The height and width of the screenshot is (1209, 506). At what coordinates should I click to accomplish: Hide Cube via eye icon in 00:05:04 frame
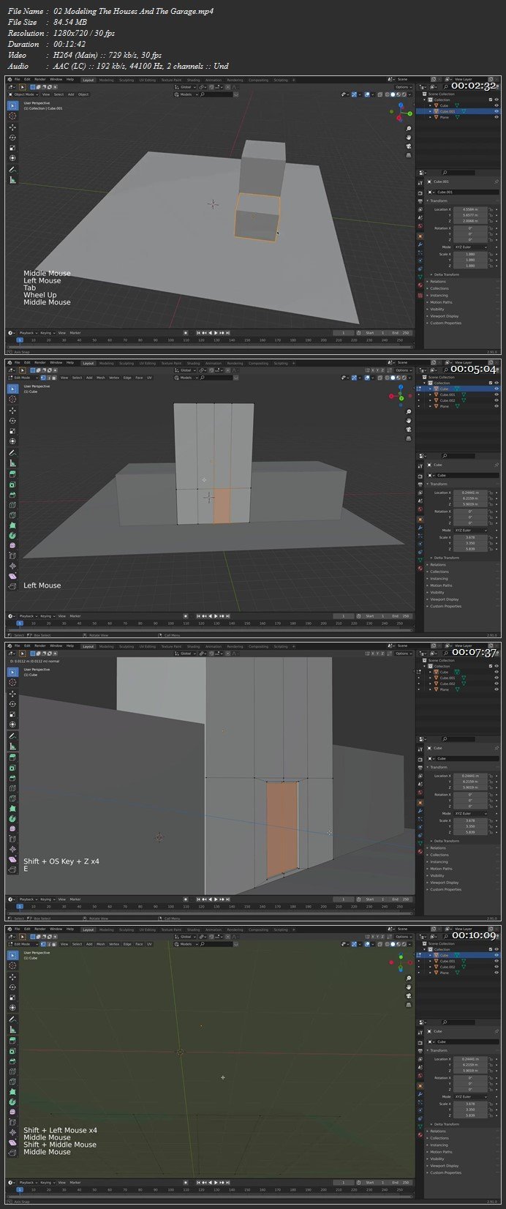pos(496,389)
